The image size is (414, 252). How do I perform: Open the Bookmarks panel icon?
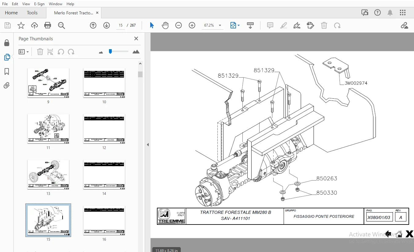(7, 71)
